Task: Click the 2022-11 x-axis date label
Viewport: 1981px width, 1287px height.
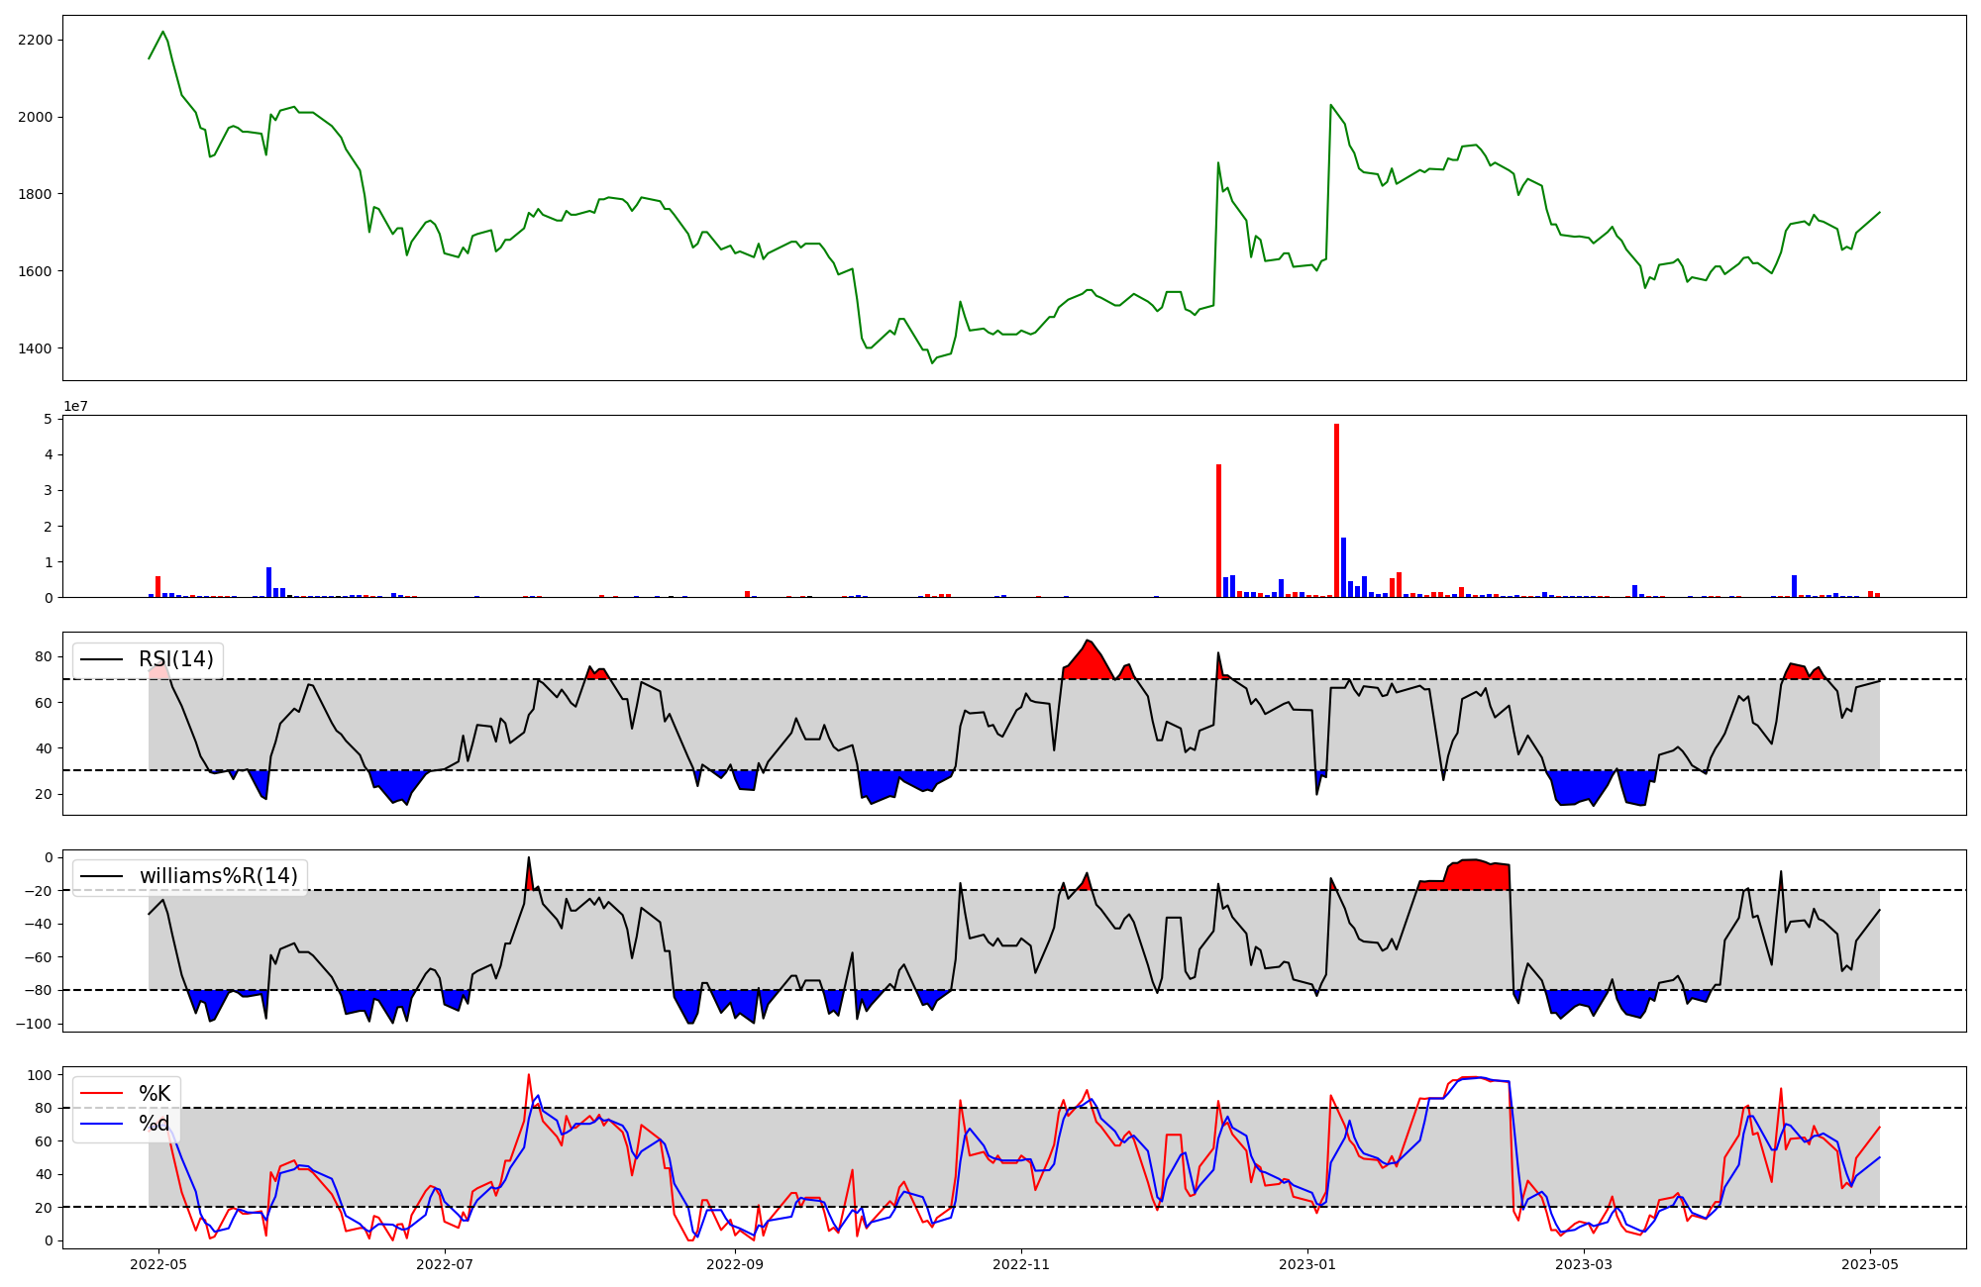Action: coord(1021,1264)
